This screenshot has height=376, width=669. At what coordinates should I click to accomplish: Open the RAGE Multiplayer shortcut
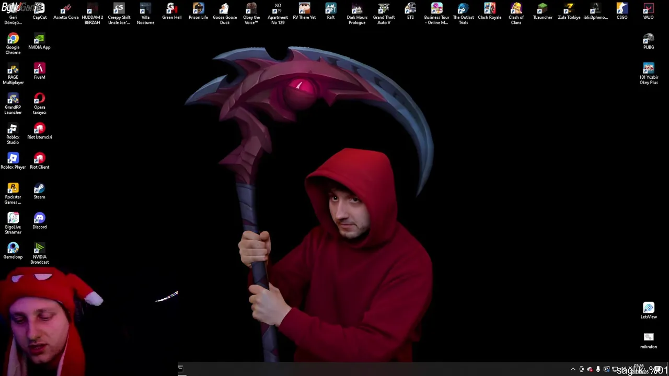click(x=13, y=74)
